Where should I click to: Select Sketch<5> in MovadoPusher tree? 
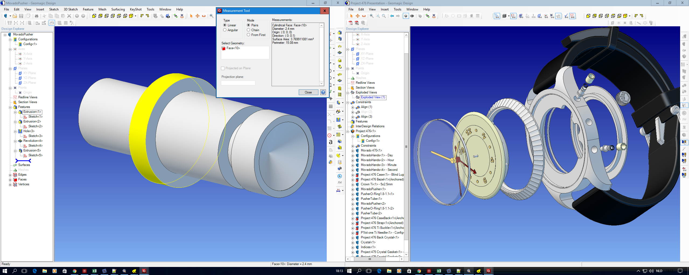[x=35, y=155]
